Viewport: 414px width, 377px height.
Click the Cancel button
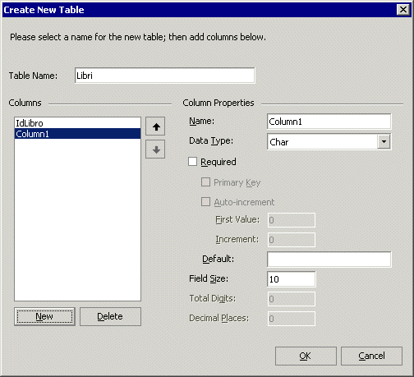tap(371, 356)
